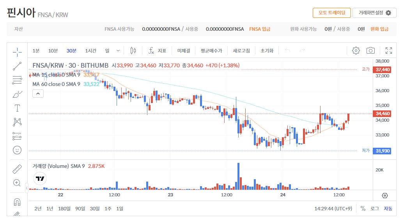The height and width of the screenshot is (222, 411).
Task: Click the MA 15 close indicator legend
Action: (56, 75)
